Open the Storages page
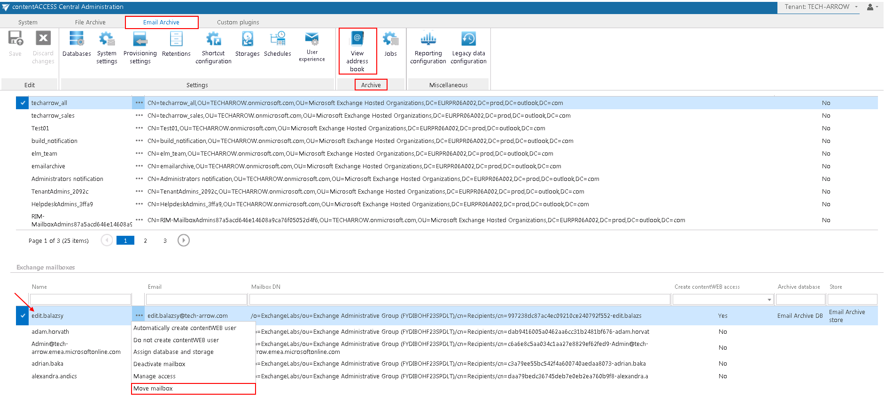 [x=247, y=44]
